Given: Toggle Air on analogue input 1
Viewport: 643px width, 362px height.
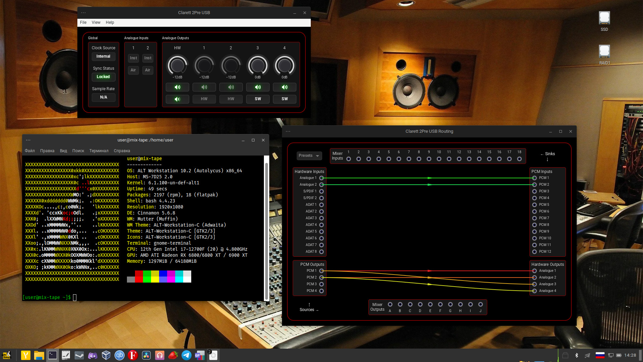Looking at the screenshot, I should (133, 70).
